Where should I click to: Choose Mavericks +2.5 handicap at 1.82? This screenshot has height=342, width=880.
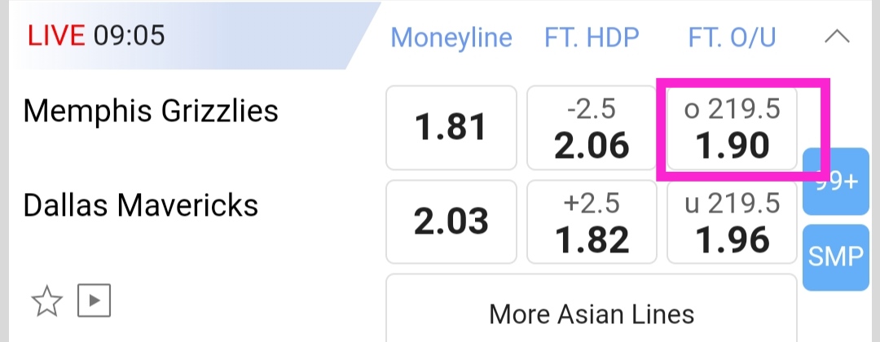point(592,221)
